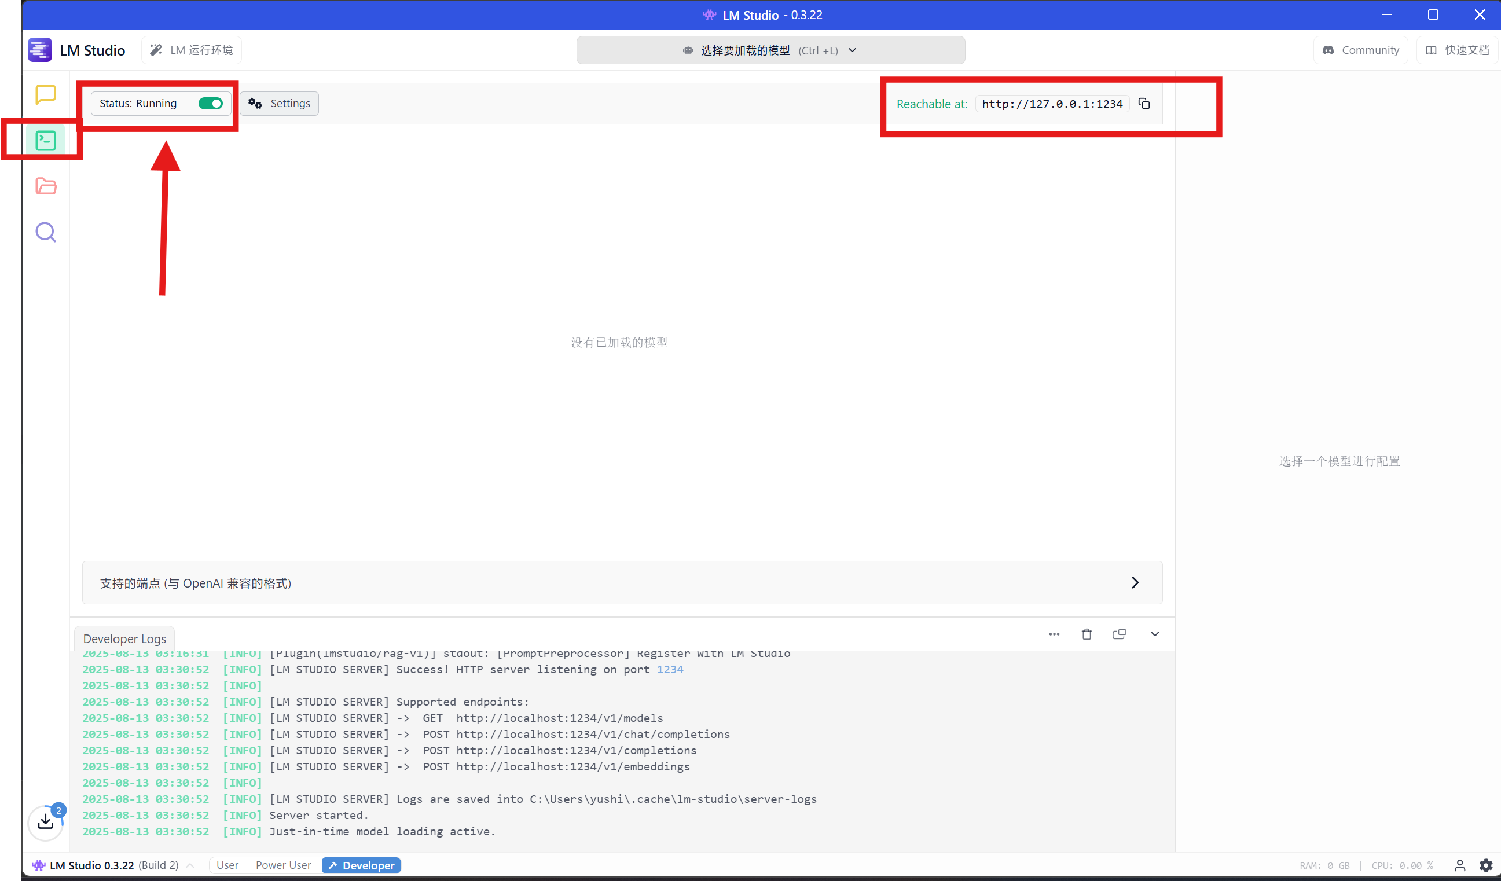1501x881 pixels.
Task: Turn off the Status: Running server toggle
Action: pos(210,104)
